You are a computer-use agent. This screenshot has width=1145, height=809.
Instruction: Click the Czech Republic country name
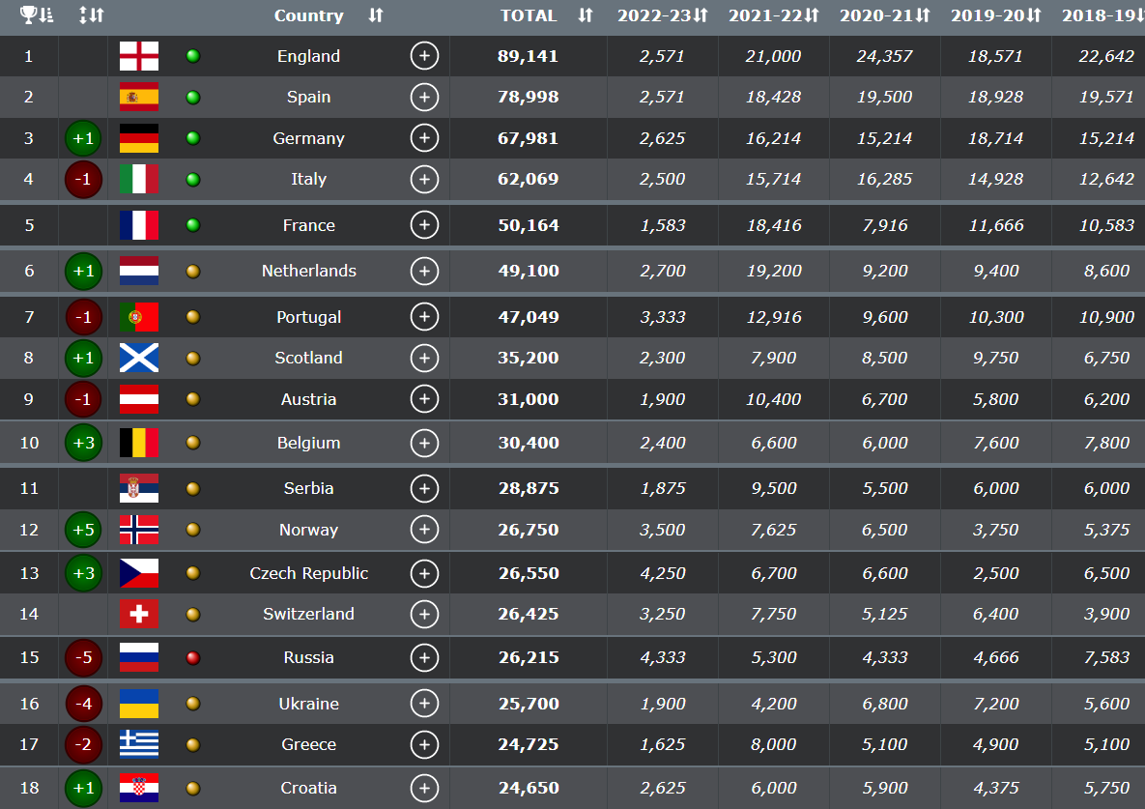pos(308,573)
